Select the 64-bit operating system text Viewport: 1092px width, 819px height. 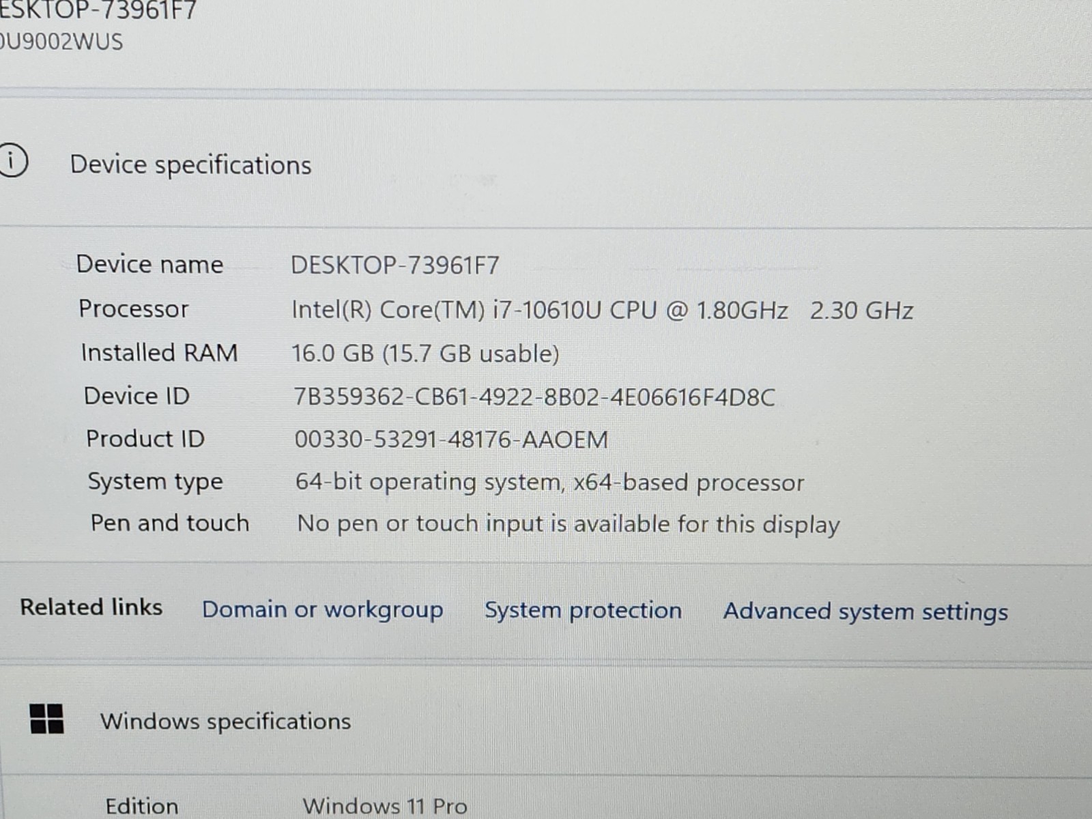click(x=550, y=483)
